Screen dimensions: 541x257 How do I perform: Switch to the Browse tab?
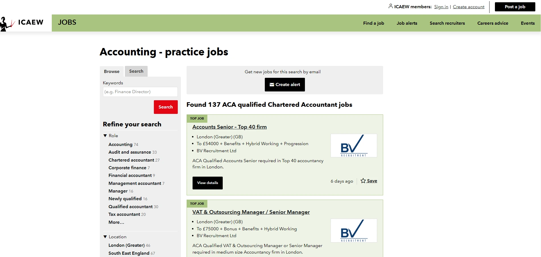111,71
